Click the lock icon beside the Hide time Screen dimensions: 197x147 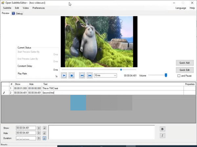click(x=44, y=133)
